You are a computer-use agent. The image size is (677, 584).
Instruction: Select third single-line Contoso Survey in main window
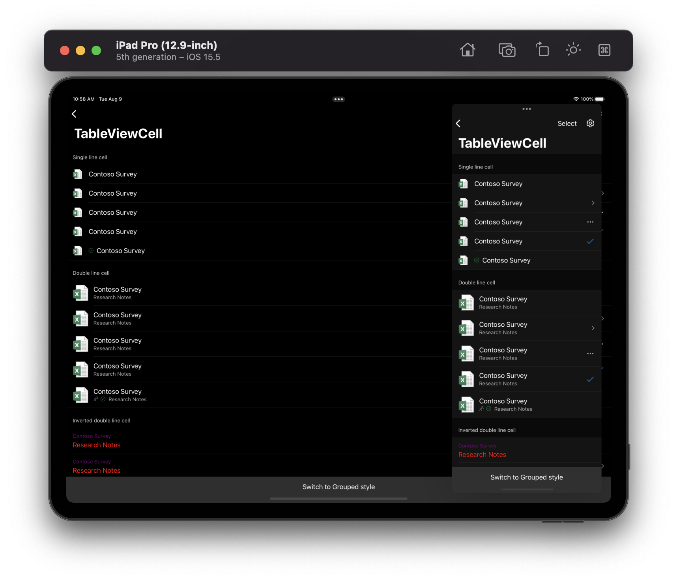(259, 212)
